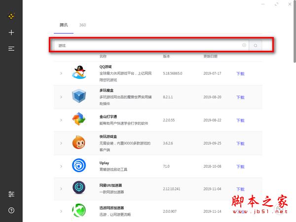Click the search magnifier button
This screenshot has width=296, height=222.
[256, 45]
